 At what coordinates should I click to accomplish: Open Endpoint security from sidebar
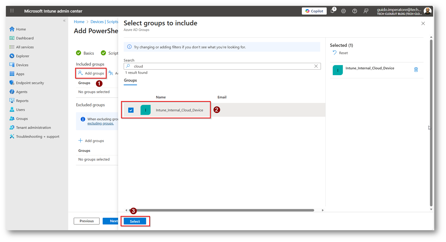(30, 83)
